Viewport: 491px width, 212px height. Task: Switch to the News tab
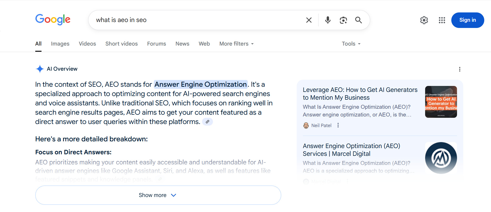[x=182, y=44]
